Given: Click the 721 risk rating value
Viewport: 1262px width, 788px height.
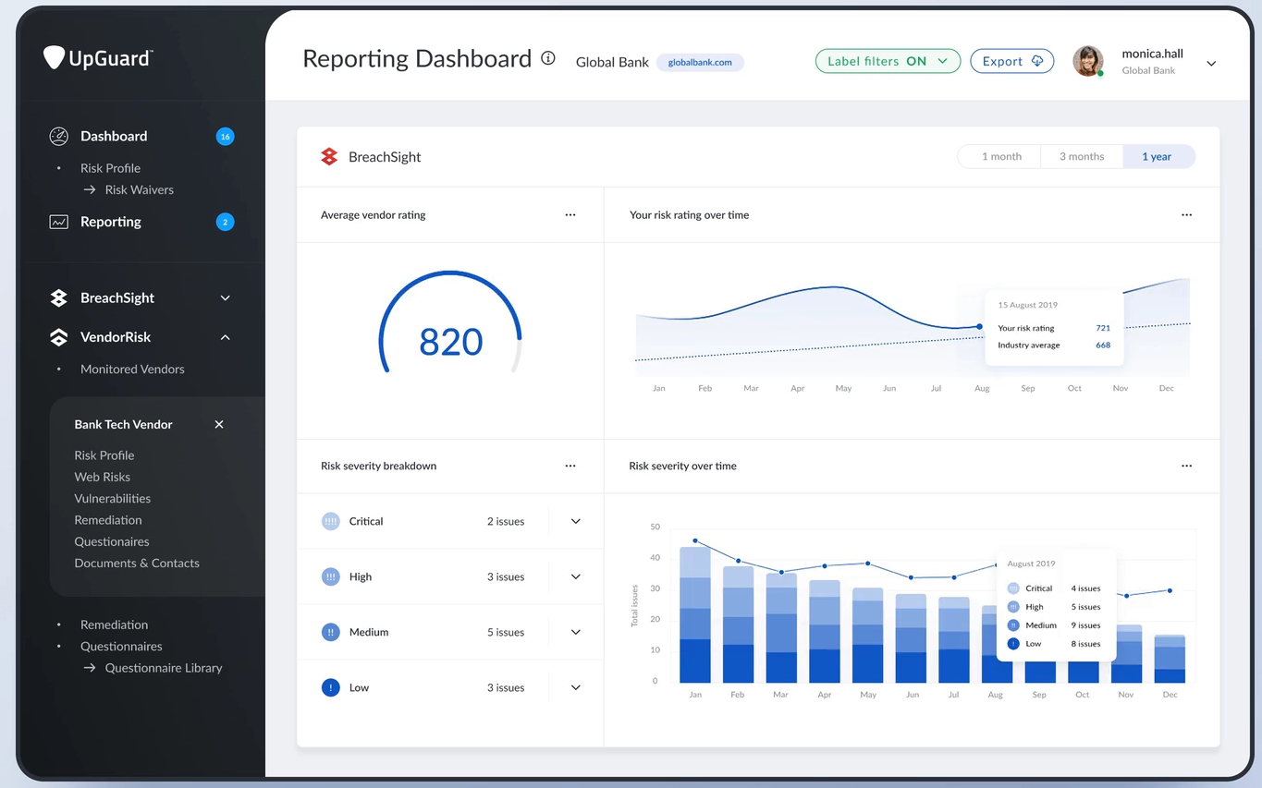Looking at the screenshot, I should (x=1103, y=328).
